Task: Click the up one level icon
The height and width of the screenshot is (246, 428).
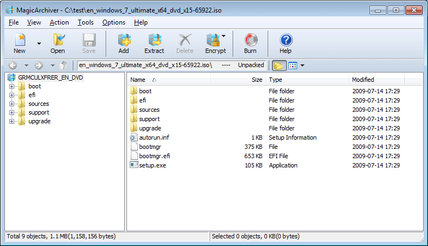Action: [63, 65]
